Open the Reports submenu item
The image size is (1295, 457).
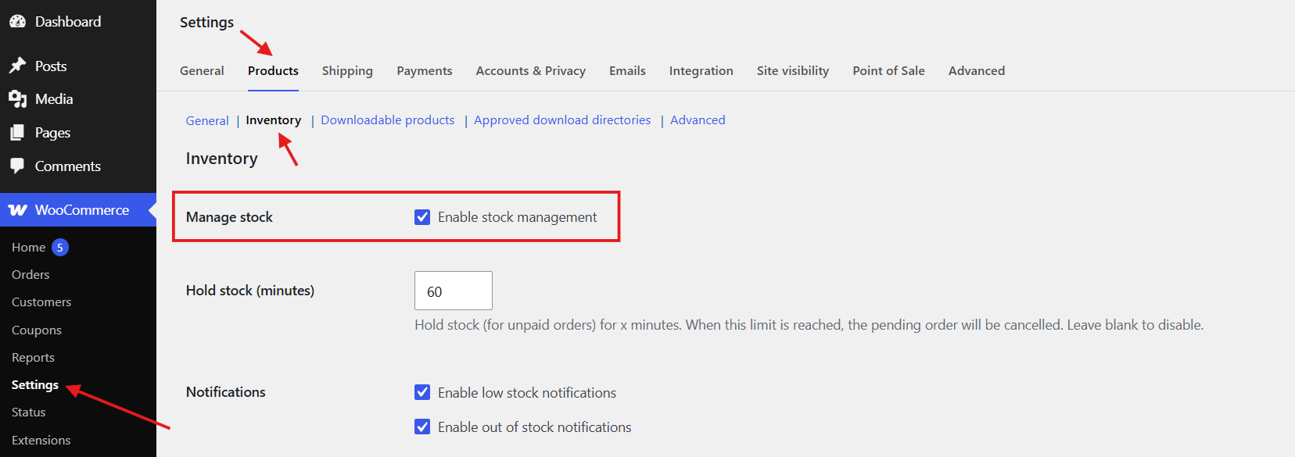(x=33, y=358)
